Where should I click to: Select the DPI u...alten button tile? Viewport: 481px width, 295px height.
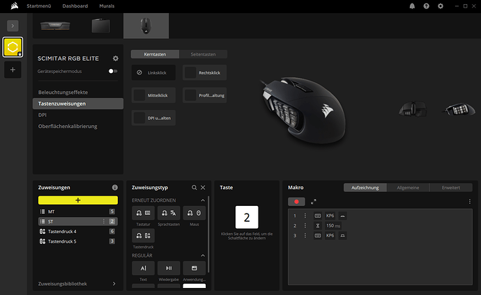click(x=153, y=118)
